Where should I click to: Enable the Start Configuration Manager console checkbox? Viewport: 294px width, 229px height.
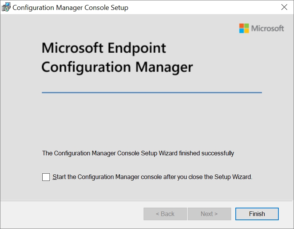point(46,177)
